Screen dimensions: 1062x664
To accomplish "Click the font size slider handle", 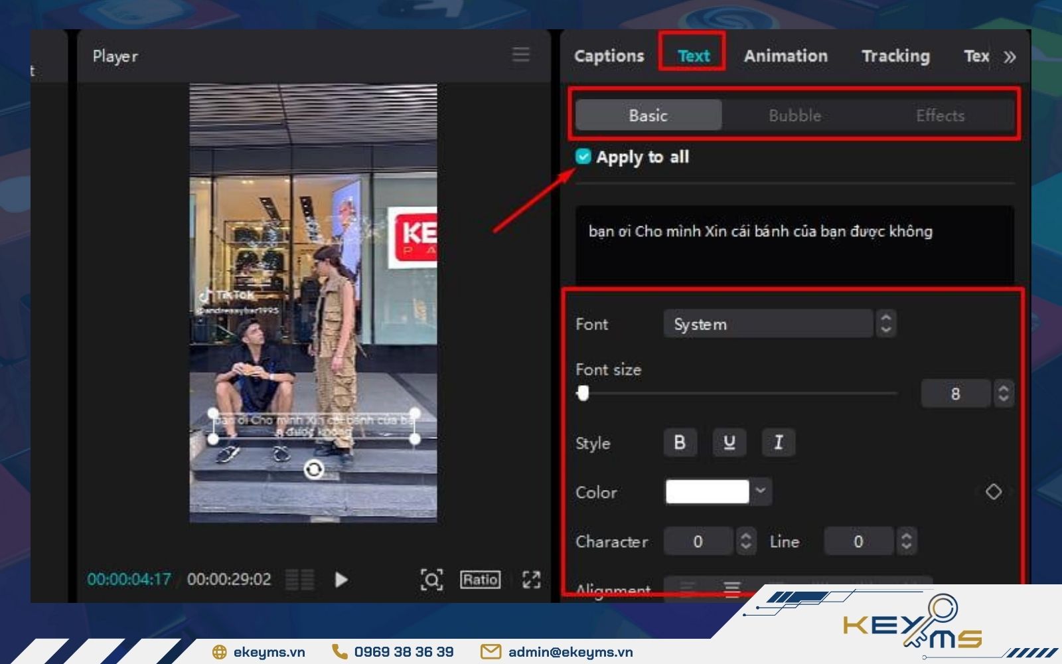I will point(583,393).
